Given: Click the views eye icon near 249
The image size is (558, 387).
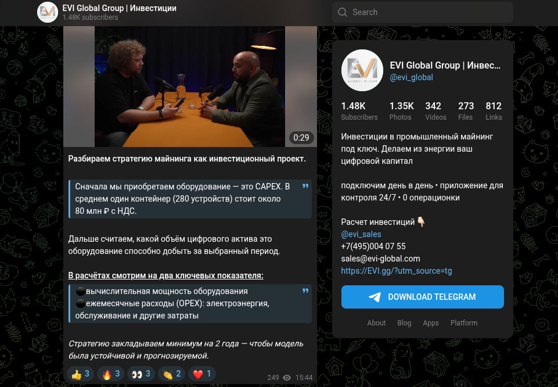Looking at the screenshot, I should click(x=287, y=378).
